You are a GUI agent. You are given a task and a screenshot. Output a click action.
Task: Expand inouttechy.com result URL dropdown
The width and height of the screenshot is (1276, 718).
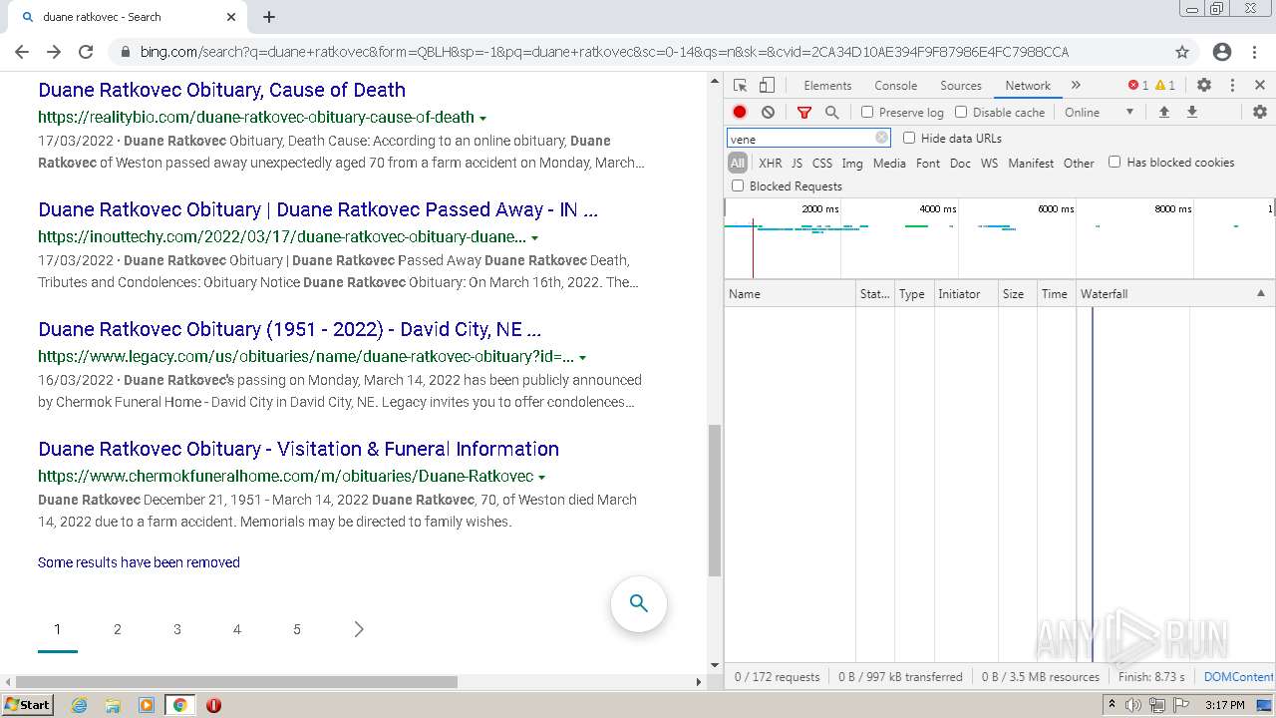point(535,237)
